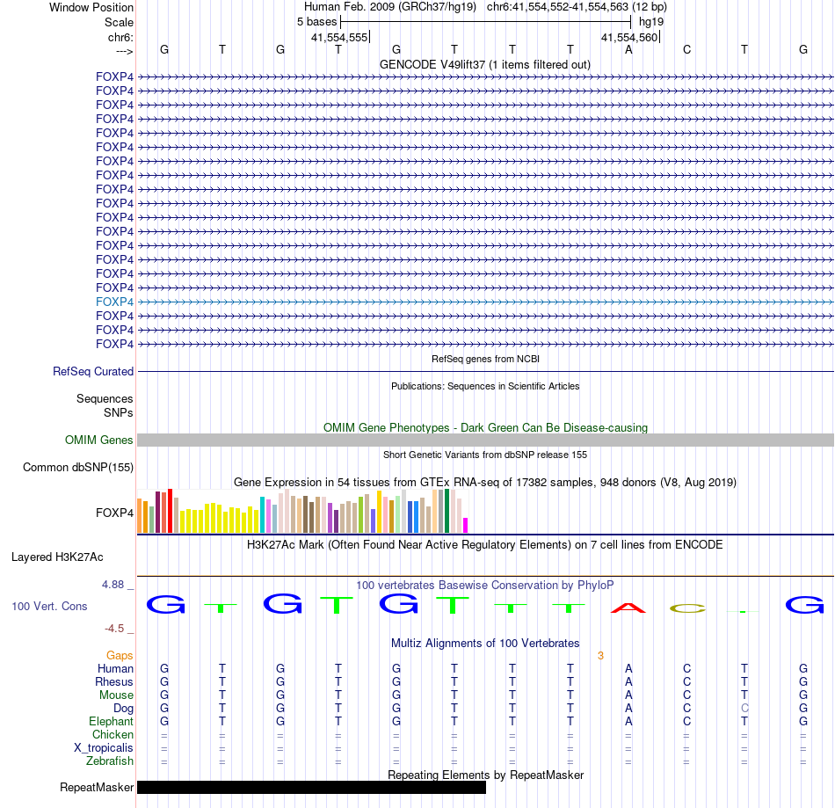Click the RefSeq Curated label

click(x=92, y=371)
